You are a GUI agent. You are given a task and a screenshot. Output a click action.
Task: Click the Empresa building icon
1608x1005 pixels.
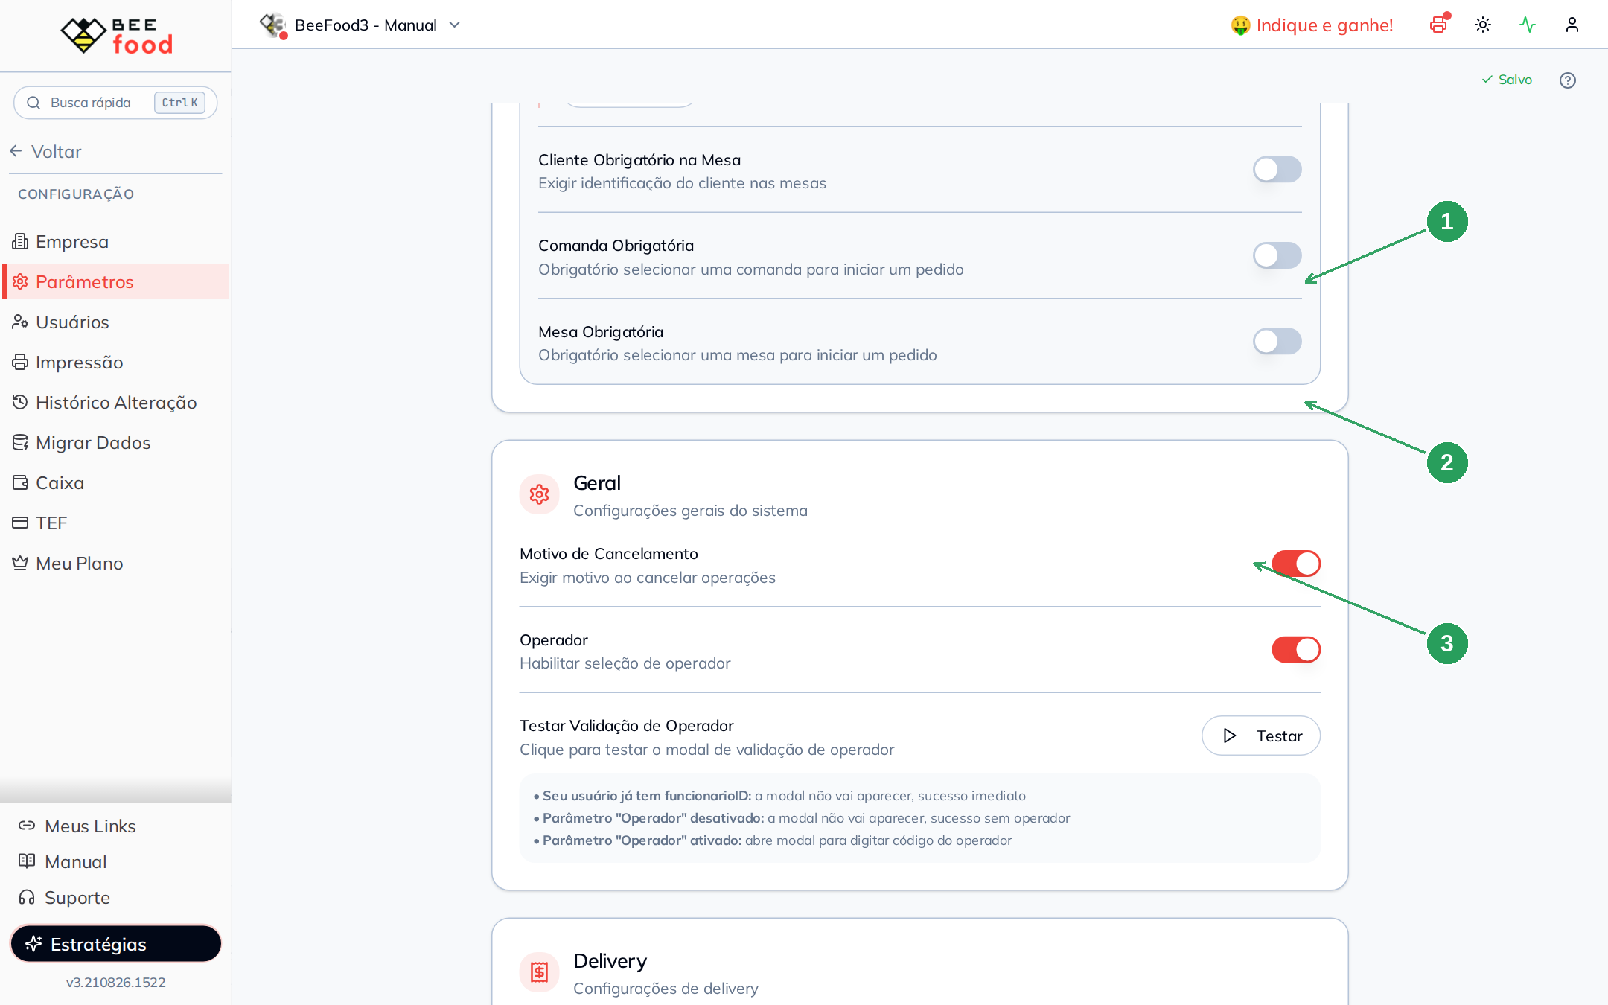click(x=20, y=241)
